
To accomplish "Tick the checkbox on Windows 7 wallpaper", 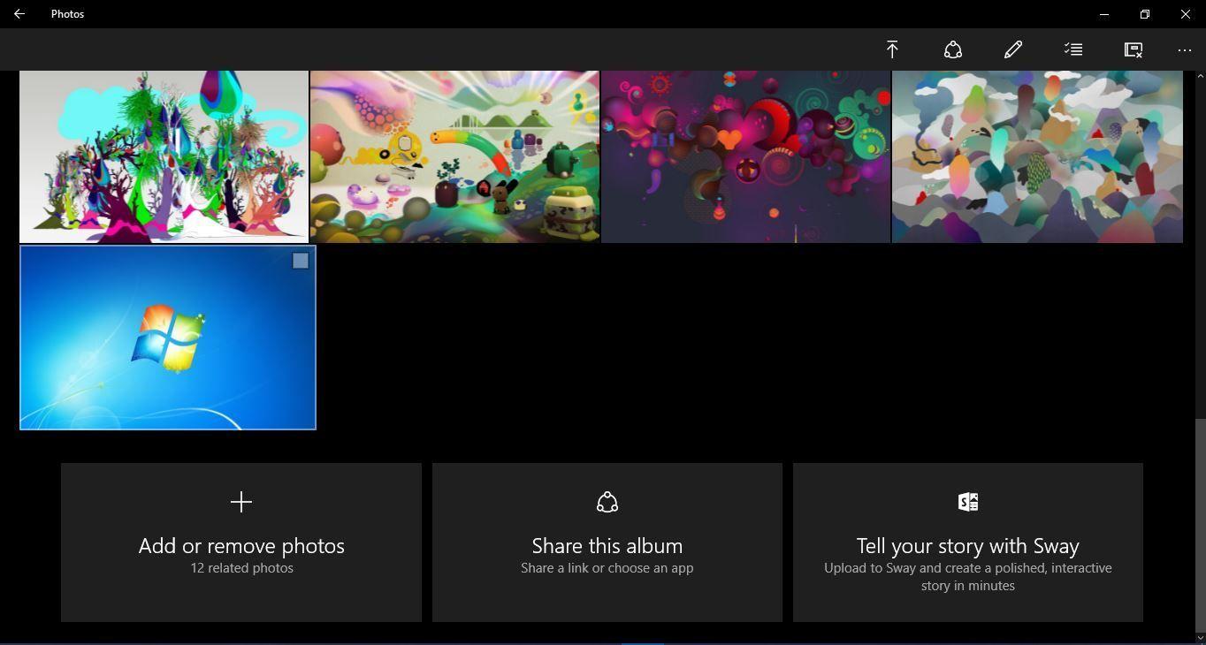I will (x=301, y=261).
